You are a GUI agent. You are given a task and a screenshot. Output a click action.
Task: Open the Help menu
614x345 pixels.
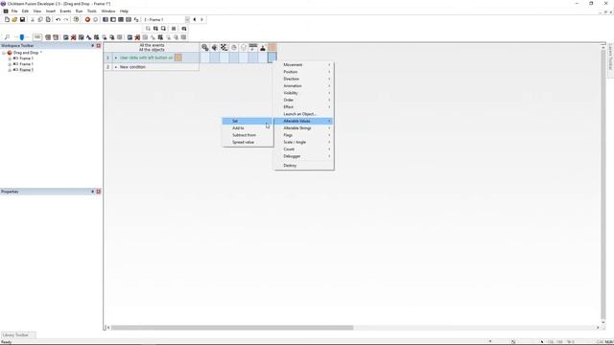(124, 11)
